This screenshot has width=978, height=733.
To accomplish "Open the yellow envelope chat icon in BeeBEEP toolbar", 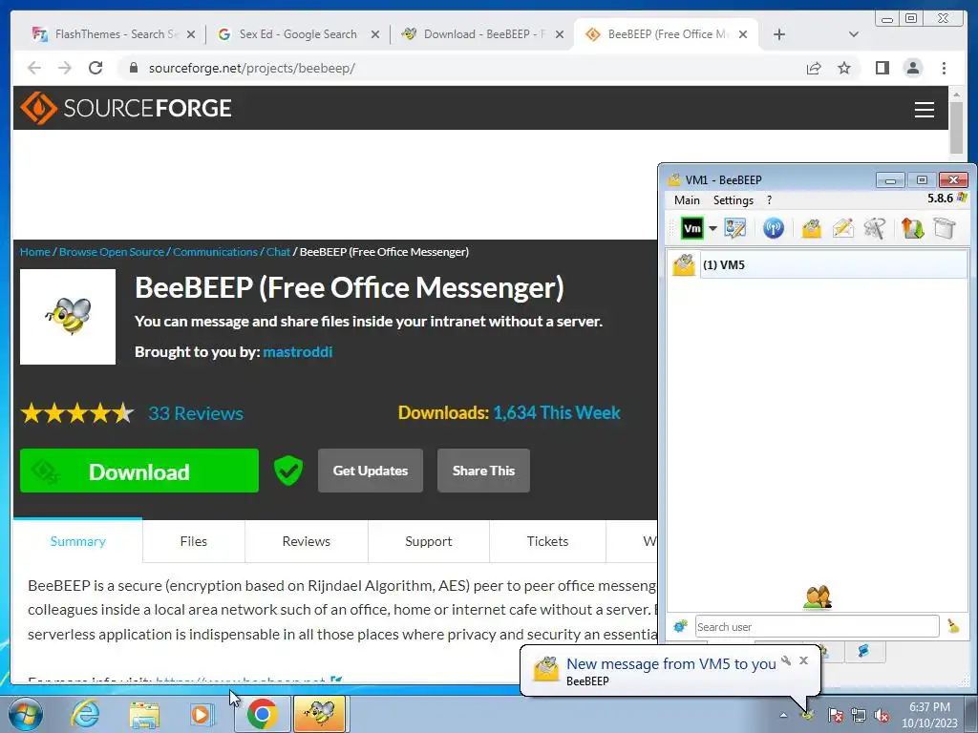I will pyautogui.click(x=812, y=228).
